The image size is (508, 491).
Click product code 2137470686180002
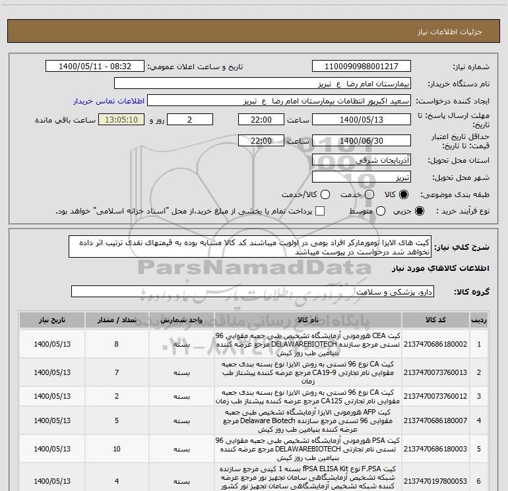coord(435,344)
